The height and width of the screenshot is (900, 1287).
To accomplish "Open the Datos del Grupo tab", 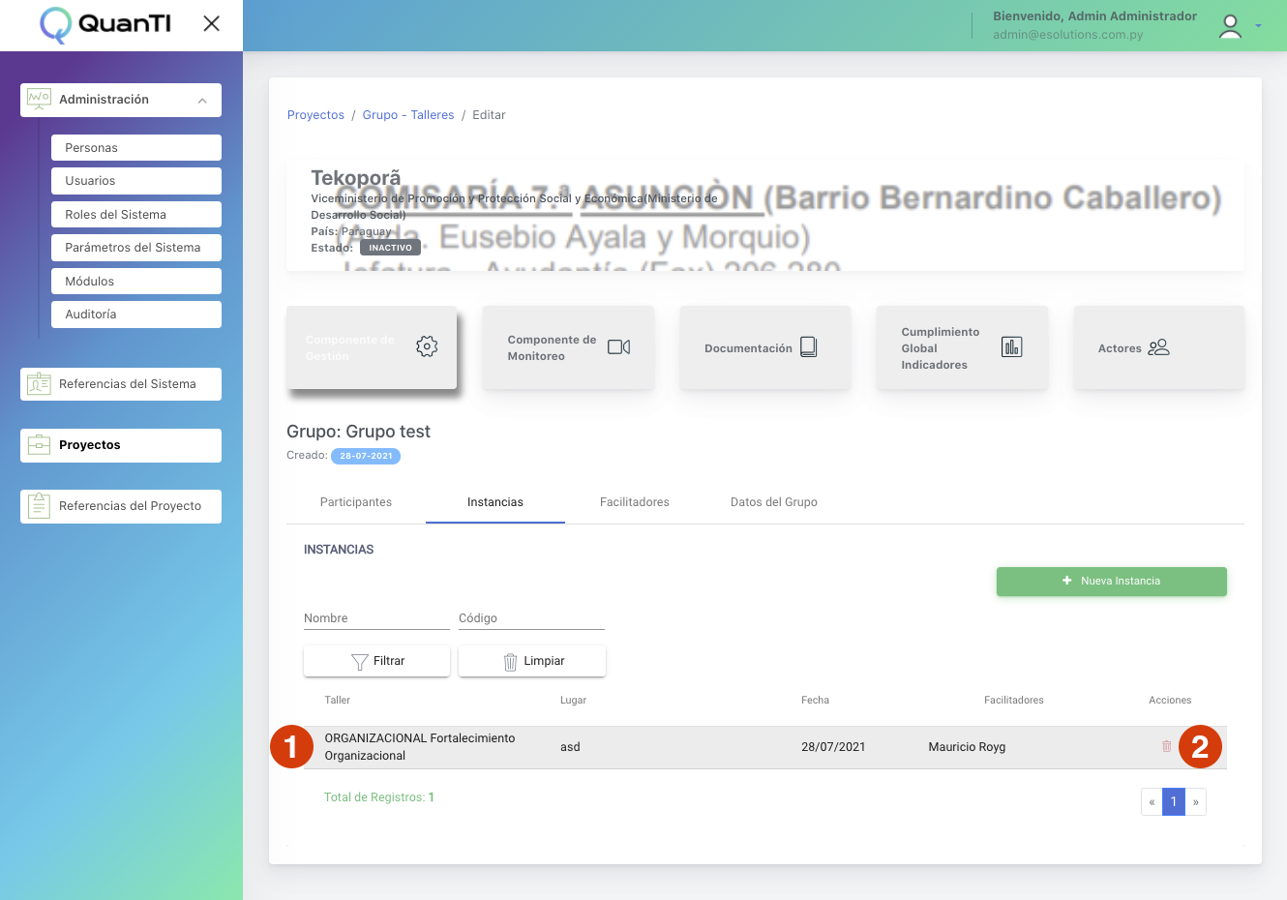I will pos(774,502).
